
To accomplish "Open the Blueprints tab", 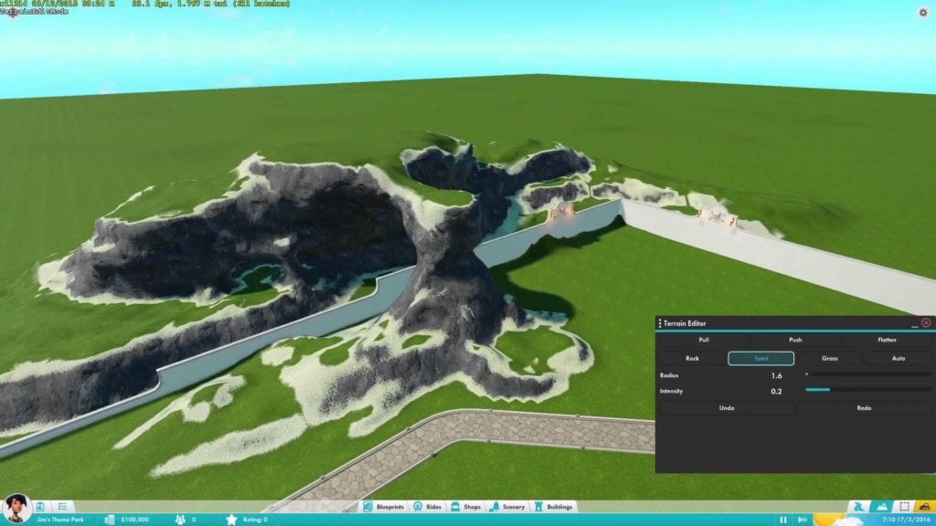I will 388,507.
